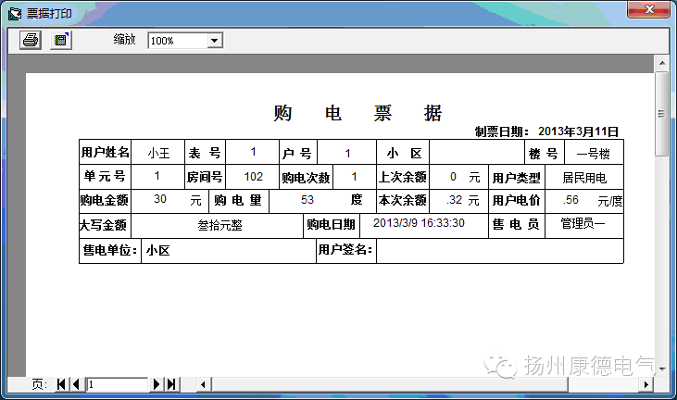Click the 用户电价 label cell

[x=517, y=200]
